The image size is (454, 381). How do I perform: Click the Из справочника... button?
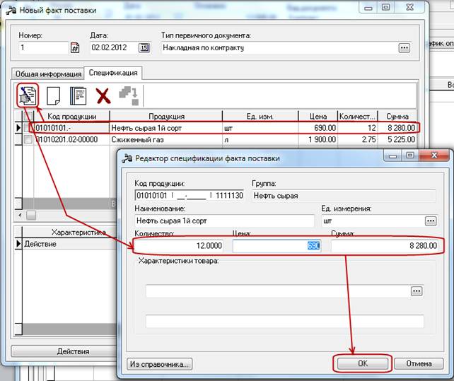[x=161, y=364]
